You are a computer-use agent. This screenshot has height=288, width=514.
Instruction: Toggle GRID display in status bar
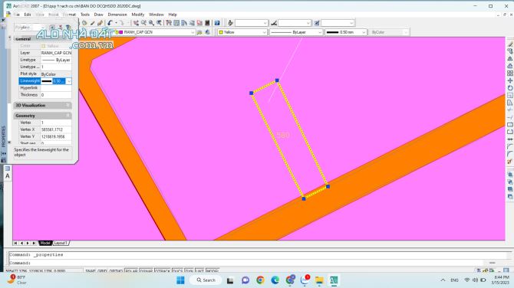pos(102,271)
